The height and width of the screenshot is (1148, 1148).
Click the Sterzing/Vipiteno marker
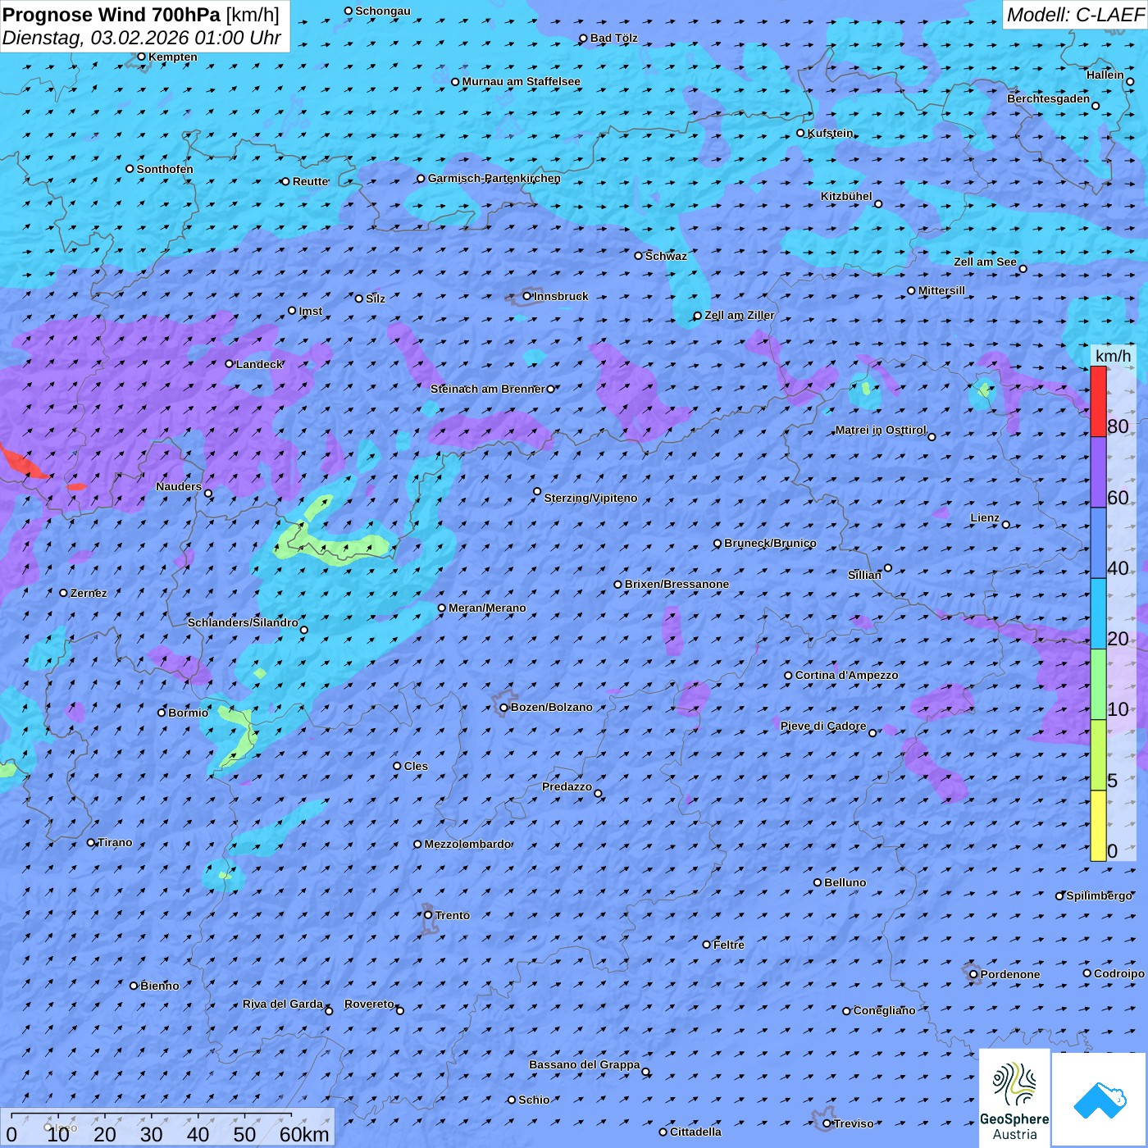click(x=538, y=492)
